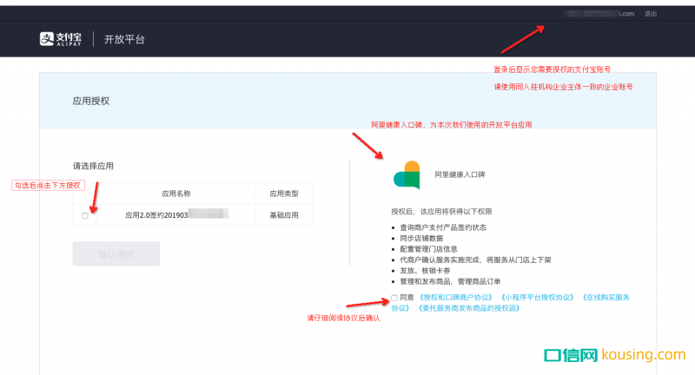Viewport: 695px width, 375px height.
Task: Click 发放、核销卡券 permission item
Action: click(x=425, y=271)
